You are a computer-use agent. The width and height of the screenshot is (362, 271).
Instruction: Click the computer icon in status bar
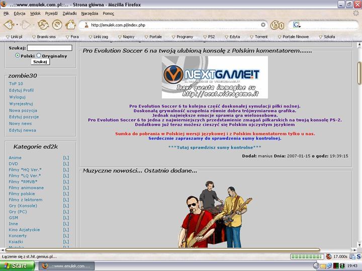352,256
